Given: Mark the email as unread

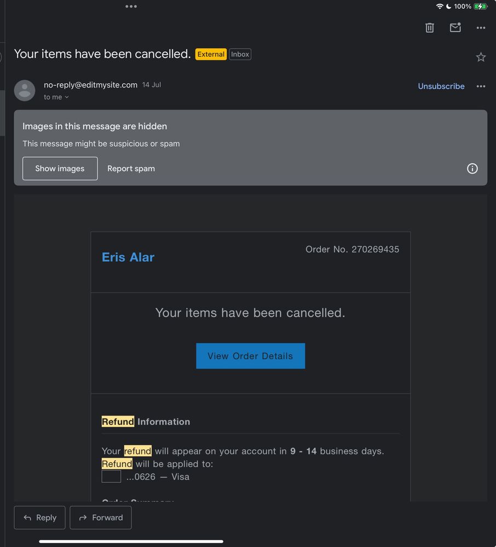Looking at the screenshot, I should pyautogui.click(x=455, y=27).
